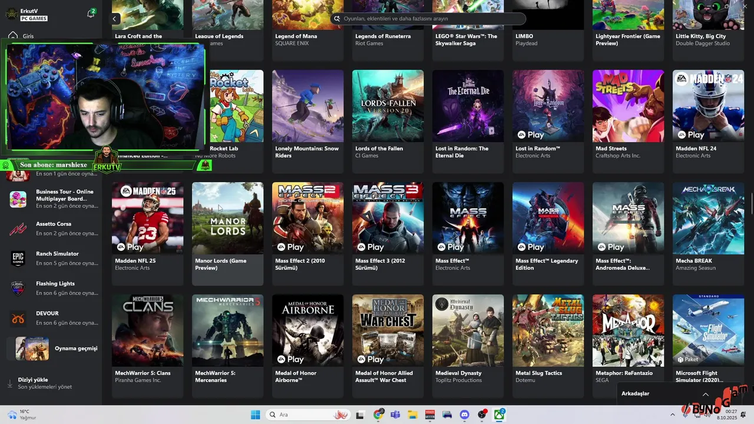The height and width of the screenshot is (424, 754).
Task: Open Flashing Lights in the sidebar
Action: pos(54,289)
